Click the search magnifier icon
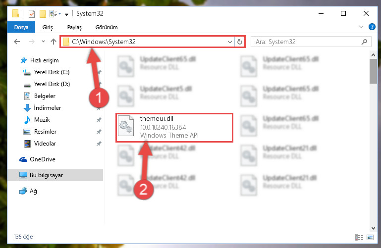 pyautogui.click(x=364, y=42)
